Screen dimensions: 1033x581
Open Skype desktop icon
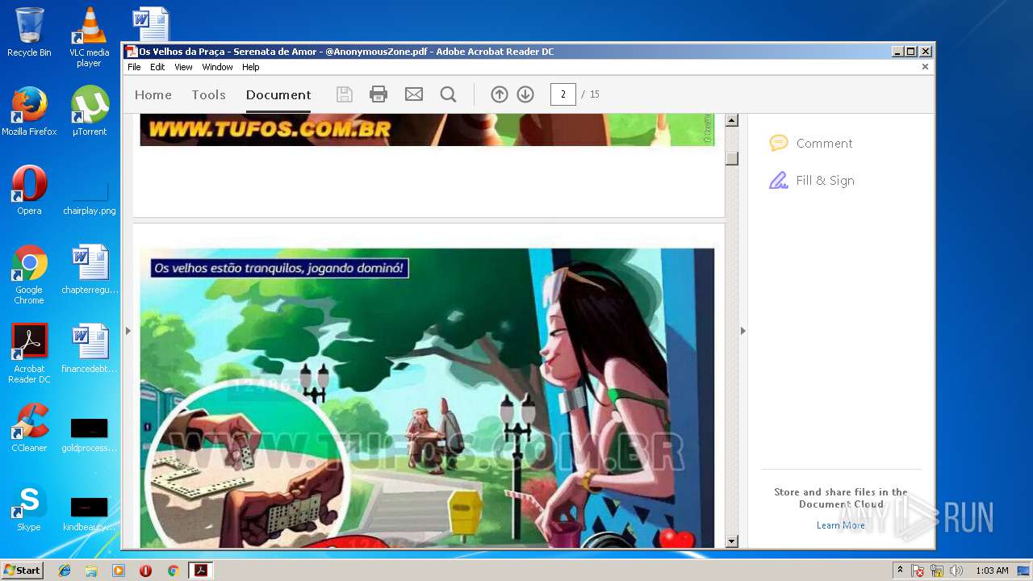pyautogui.click(x=29, y=507)
